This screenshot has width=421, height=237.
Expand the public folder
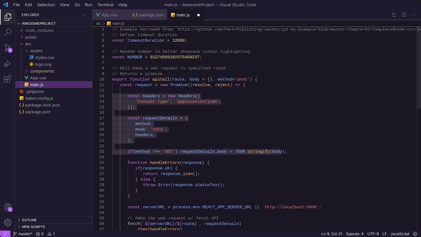54,37
